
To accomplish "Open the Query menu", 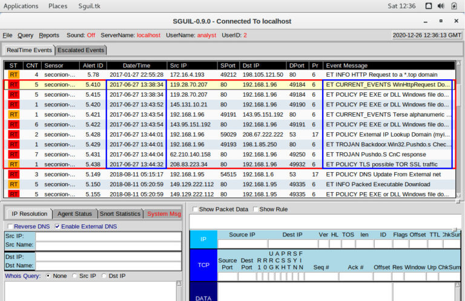I will click(x=25, y=35).
